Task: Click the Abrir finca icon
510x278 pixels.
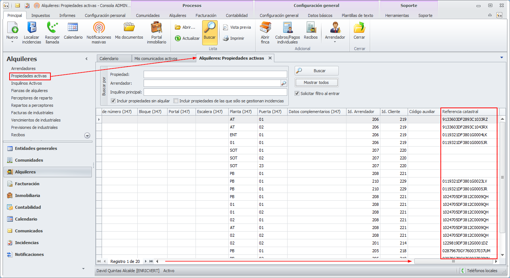Action: click(x=265, y=28)
